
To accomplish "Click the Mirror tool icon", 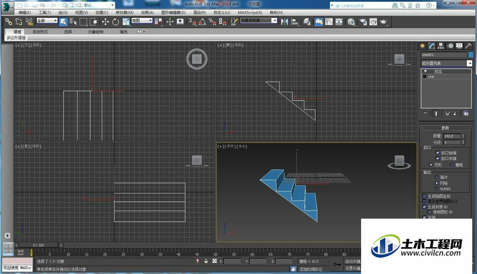I will tap(284, 21).
